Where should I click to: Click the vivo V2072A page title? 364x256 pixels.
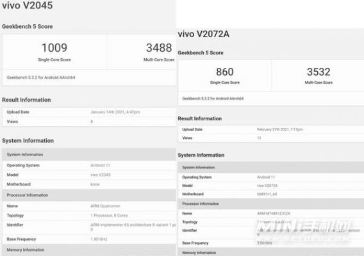203,34
